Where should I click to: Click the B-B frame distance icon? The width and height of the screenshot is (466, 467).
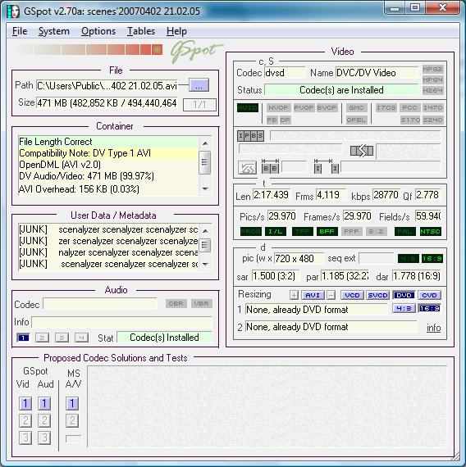point(270,167)
